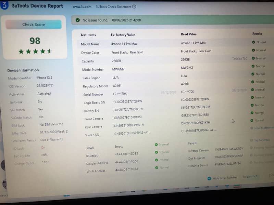Click the Model Identifier value iPhone12,5
Screen dimensions: 274x205
tap(44, 78)
